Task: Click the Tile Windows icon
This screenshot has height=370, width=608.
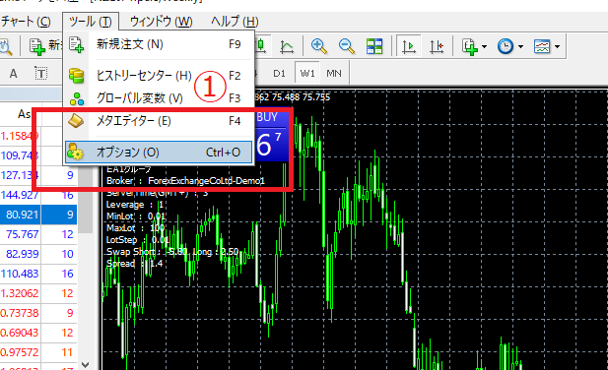Action: pos(374,46)
